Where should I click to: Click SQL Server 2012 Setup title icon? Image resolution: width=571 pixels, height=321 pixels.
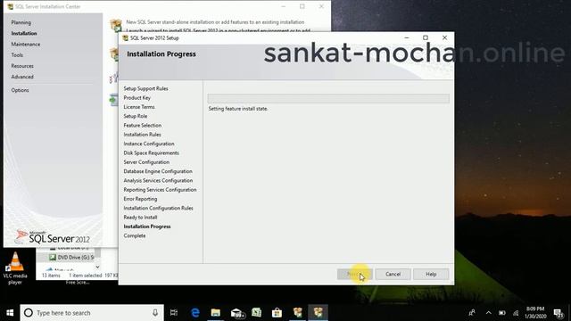point(125,37)
